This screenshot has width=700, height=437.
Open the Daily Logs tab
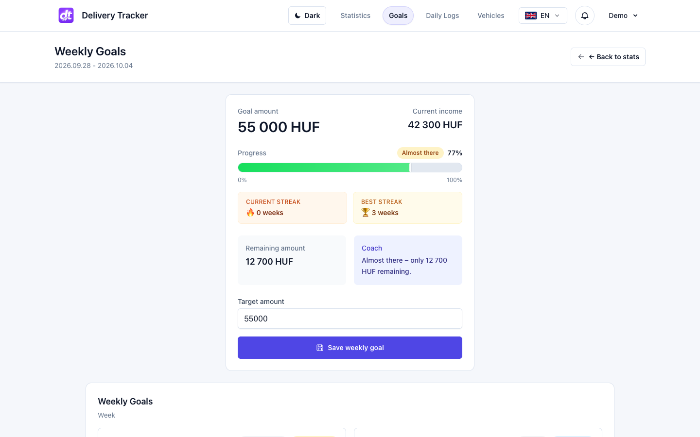click(x=442, y=16)
